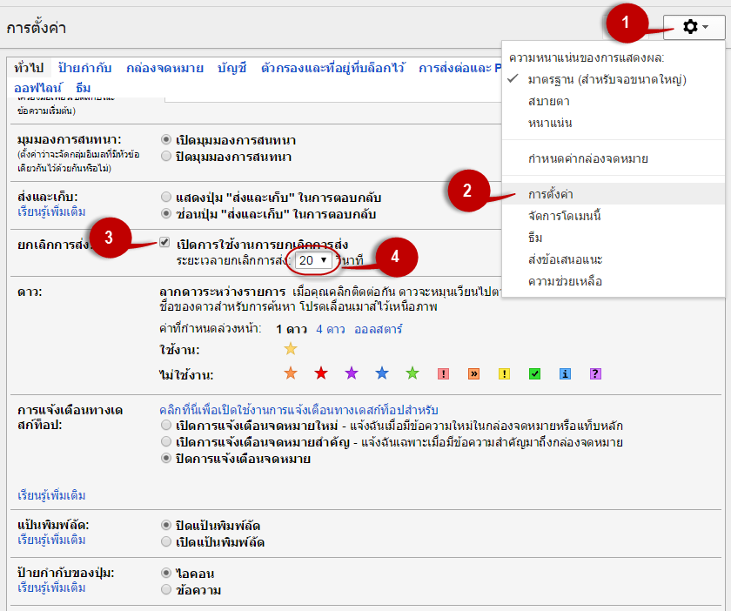
Task: Open the บัญชี tab
Action: point(231,68)
